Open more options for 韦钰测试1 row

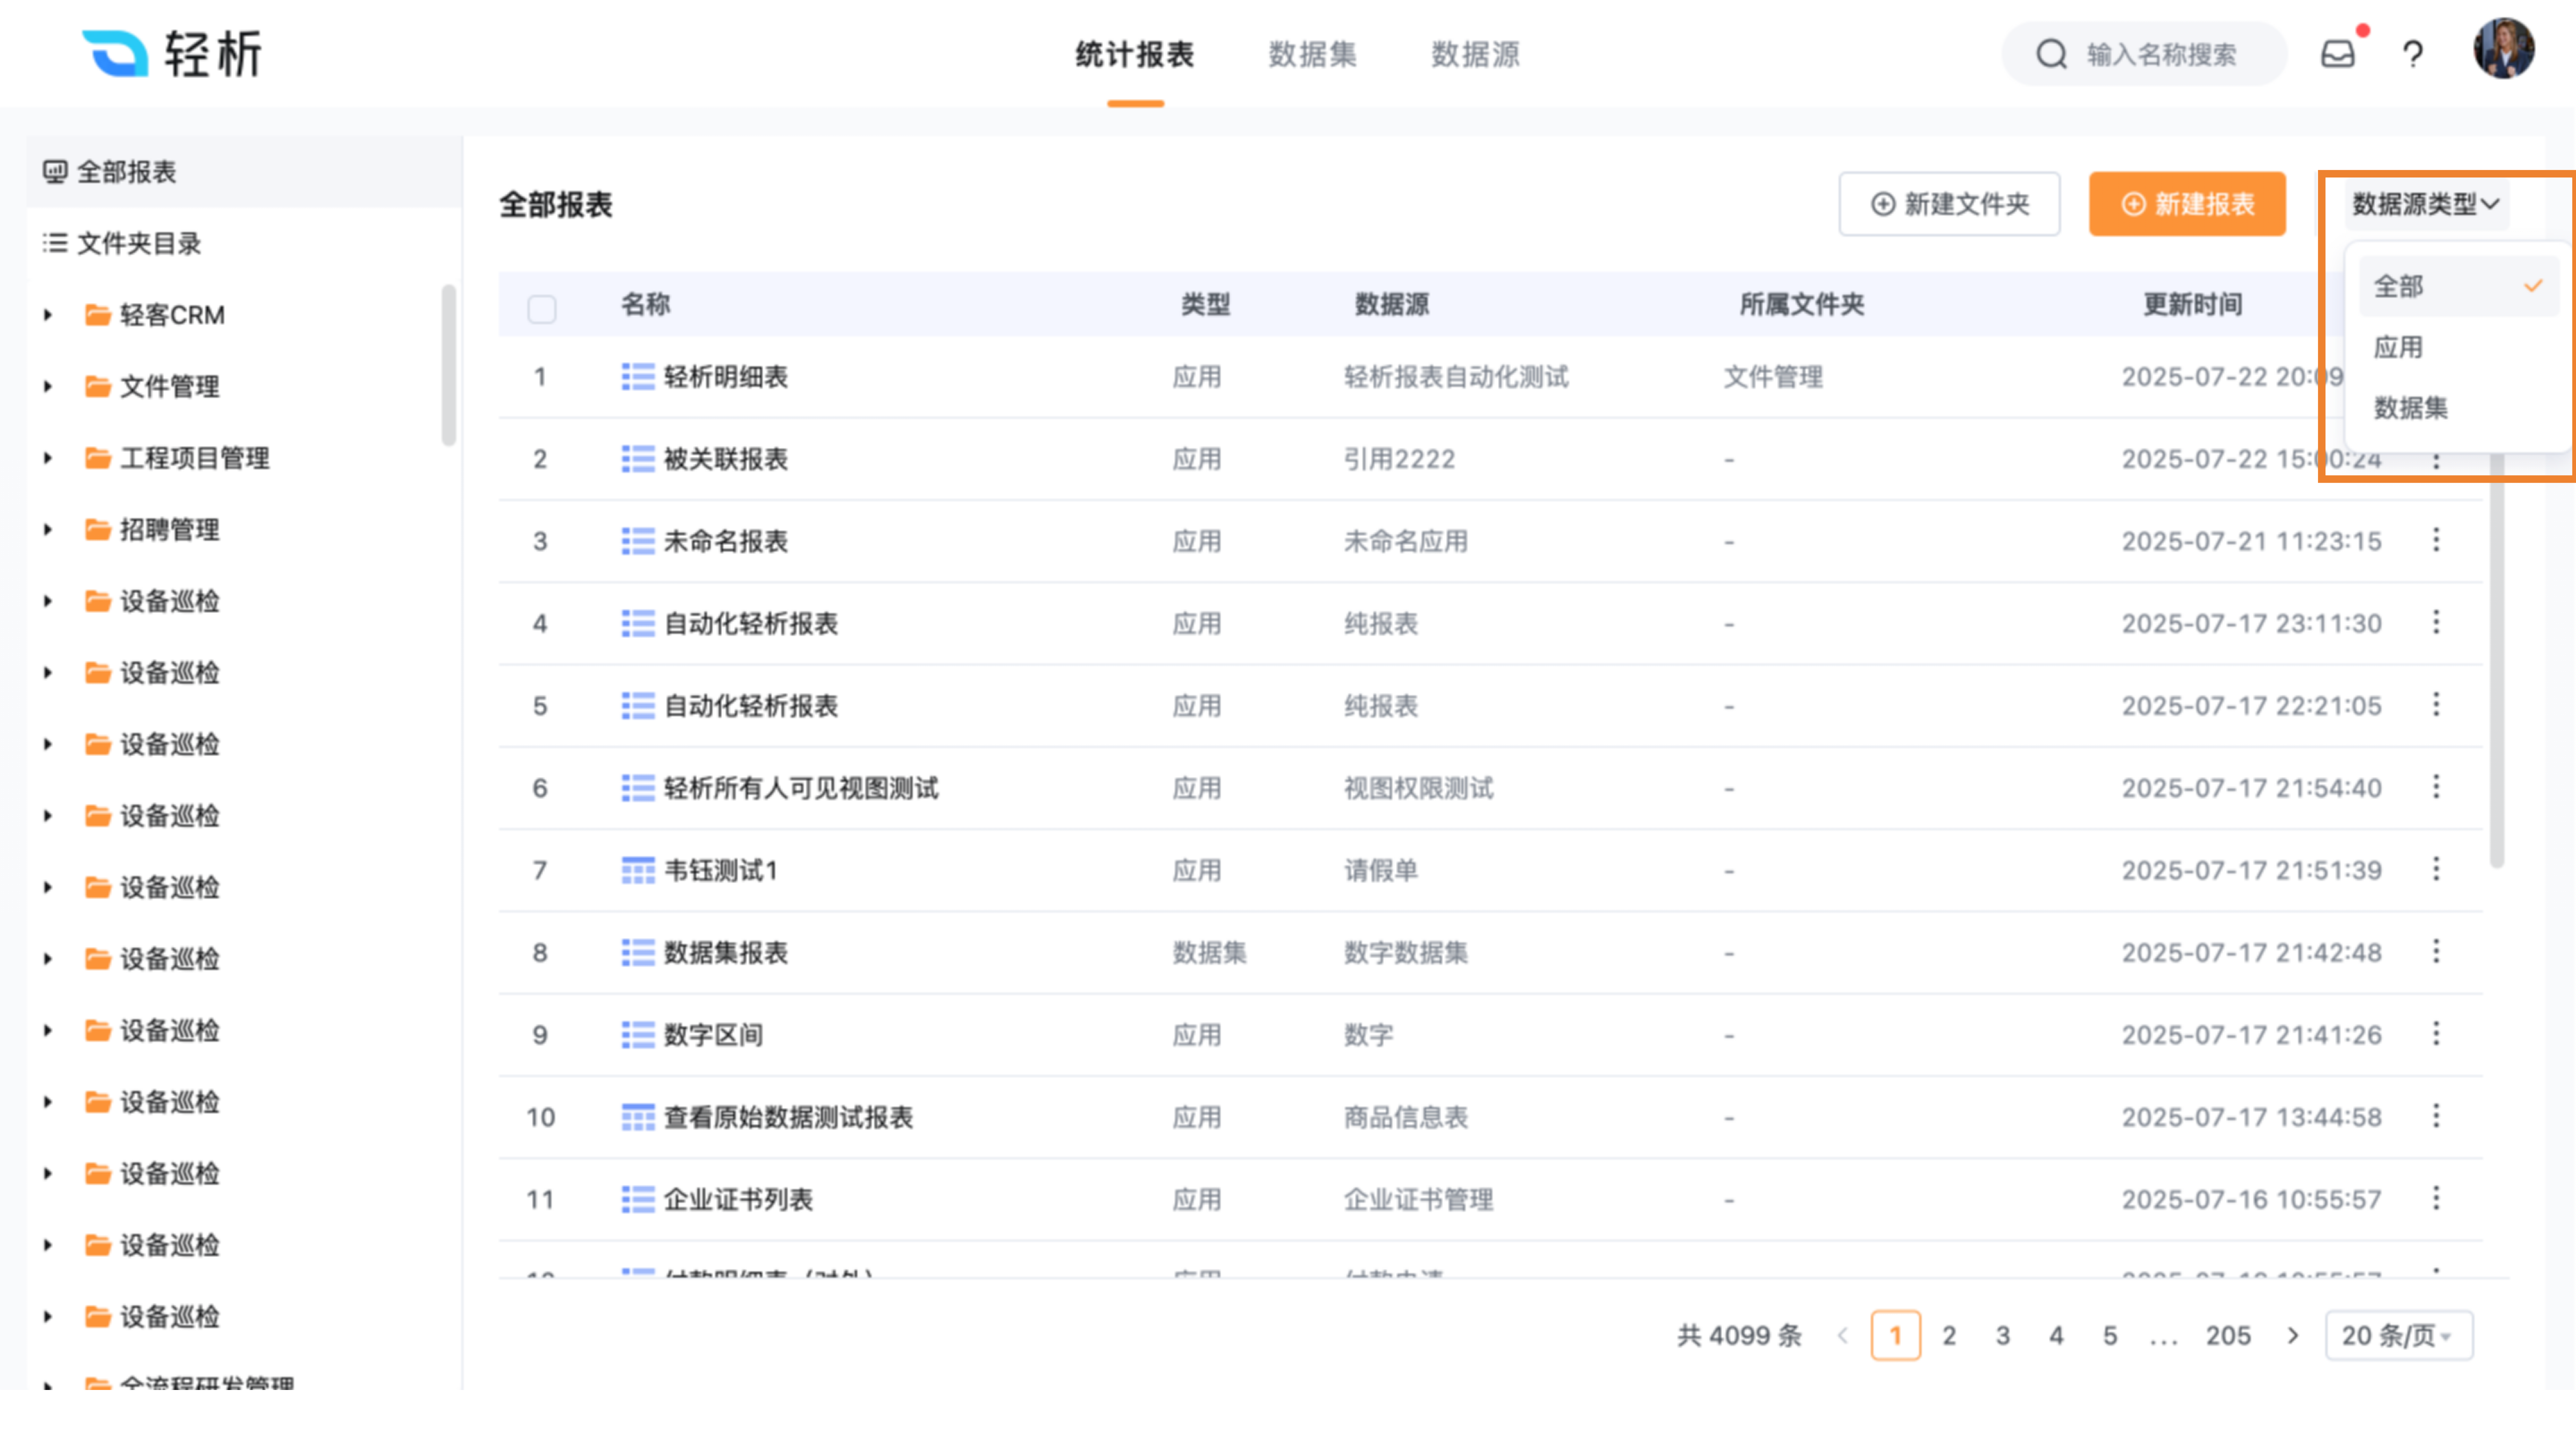point(2436,869)
